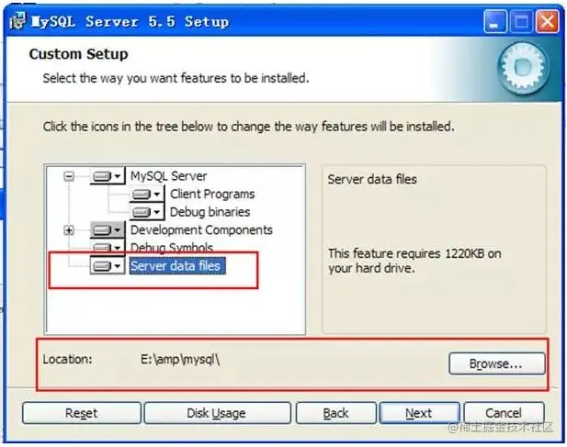Open Development Components feature install dropdown icon
The height and width of the screenshot is (447, 567).
(108, 230)
